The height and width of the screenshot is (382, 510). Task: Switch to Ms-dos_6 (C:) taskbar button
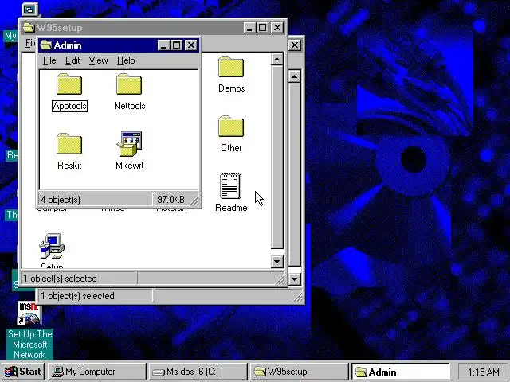(x=198, y=372)
